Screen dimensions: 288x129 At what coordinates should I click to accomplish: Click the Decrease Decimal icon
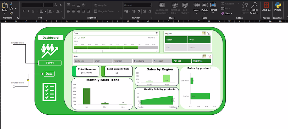pos(149,11)
